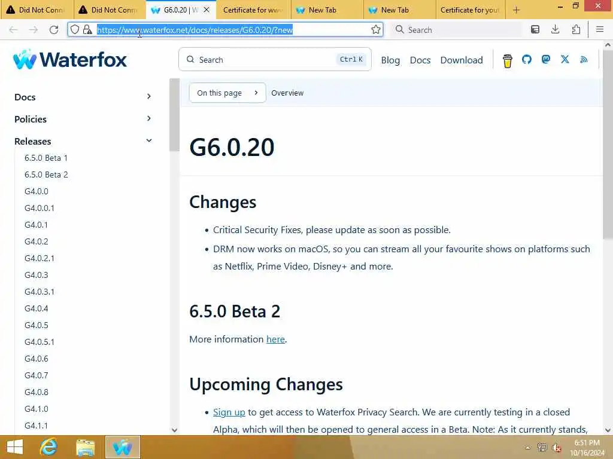
Task: Open the sidebar panel toolbar icon
Action: 535,30
